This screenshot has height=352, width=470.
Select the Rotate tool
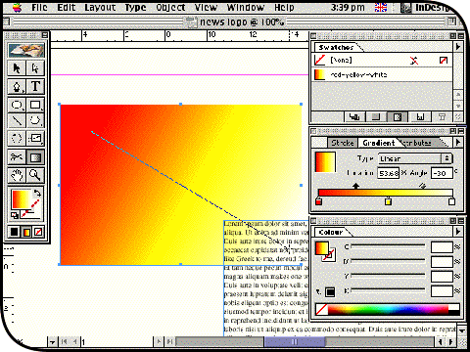(x=17, y=138)
